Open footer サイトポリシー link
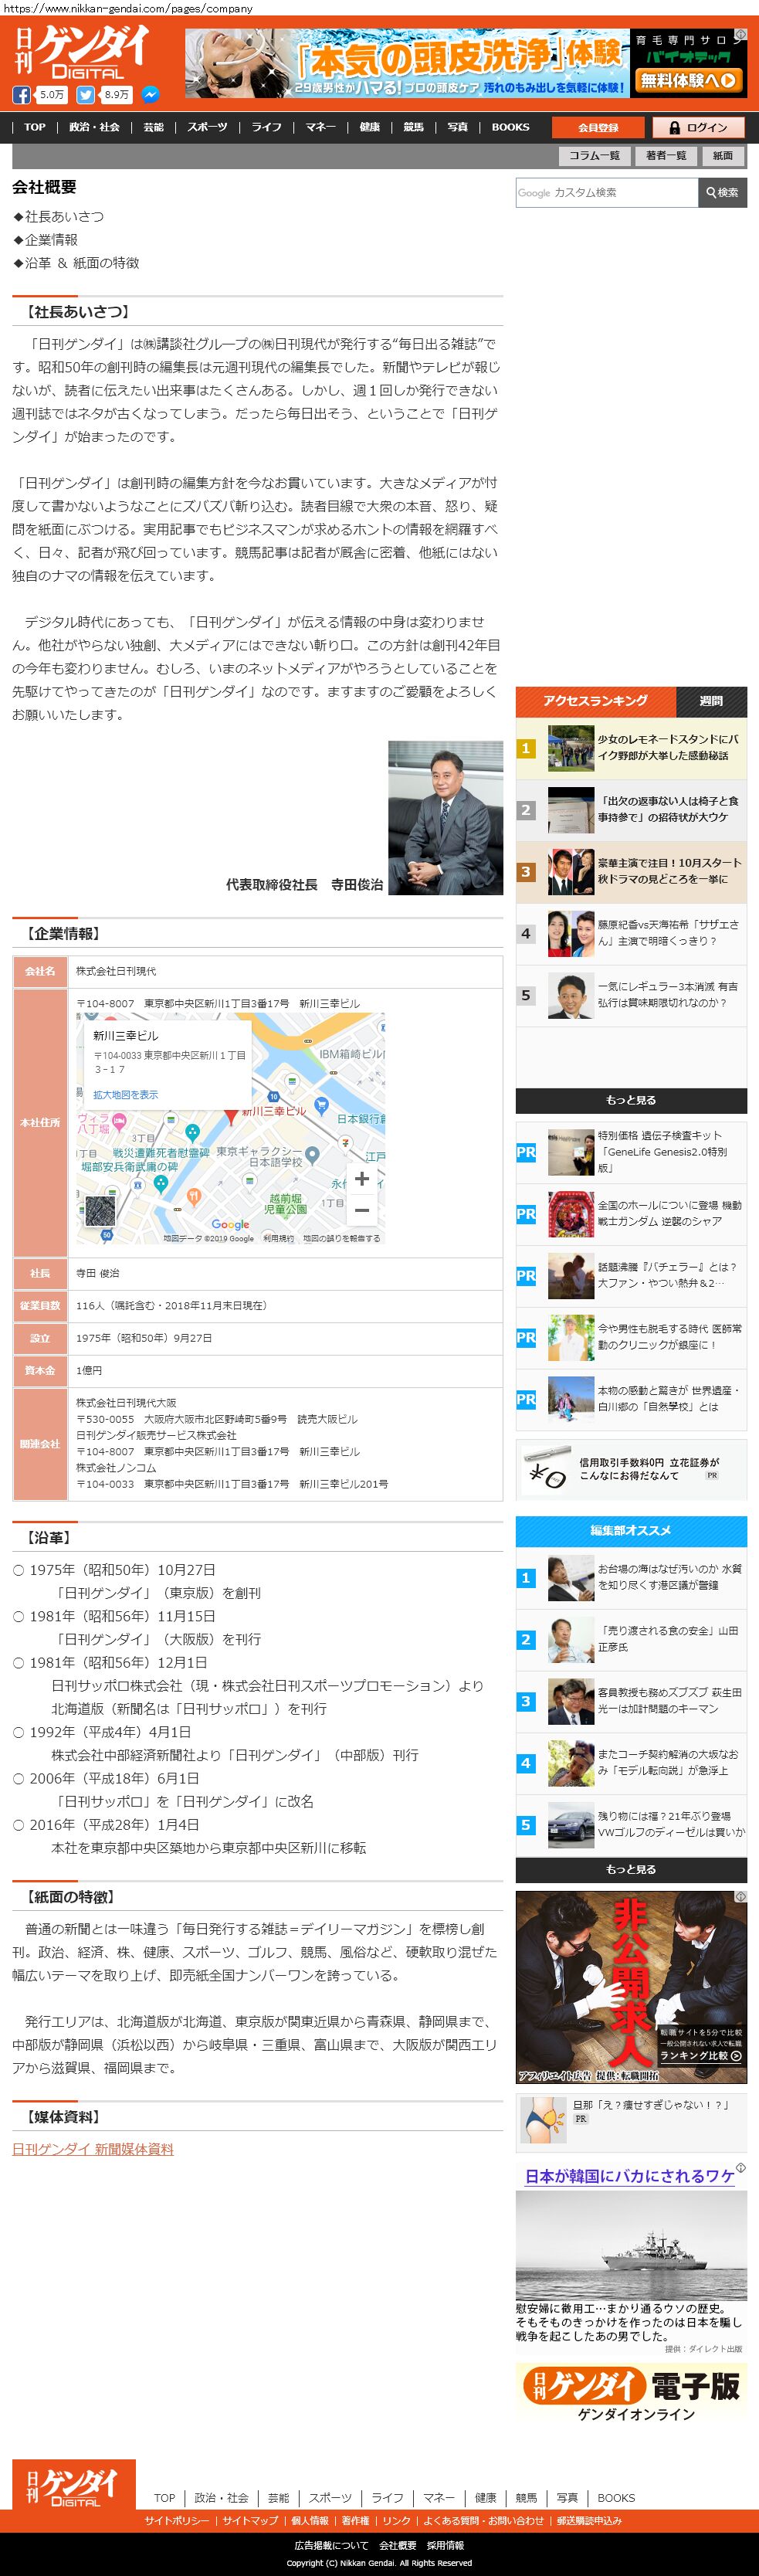The height and width of the screenshot is (2576, 759). 177,2521
